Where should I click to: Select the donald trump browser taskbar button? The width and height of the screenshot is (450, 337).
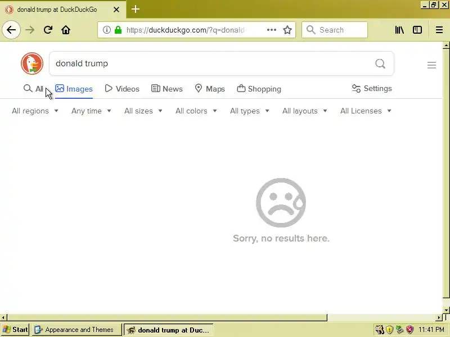click(169, 330)
